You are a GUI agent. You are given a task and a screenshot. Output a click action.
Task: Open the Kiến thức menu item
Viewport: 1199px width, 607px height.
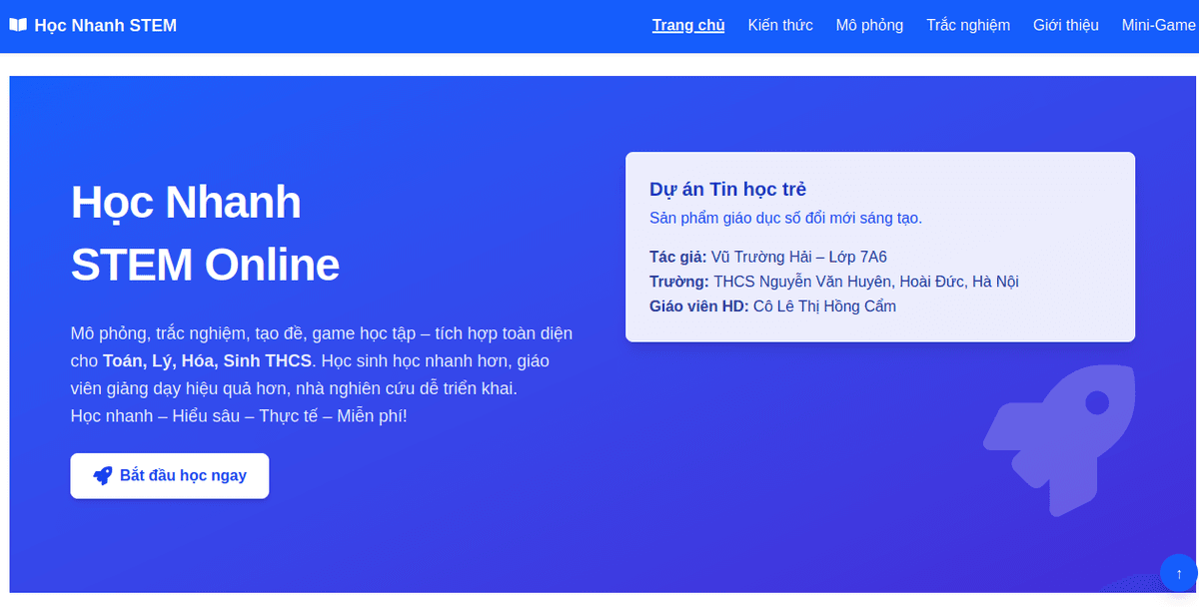coord(780,25)
